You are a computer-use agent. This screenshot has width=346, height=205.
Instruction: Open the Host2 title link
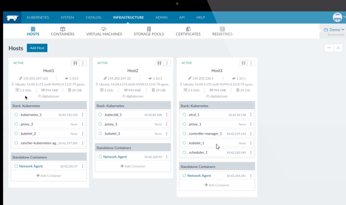[132, 71]
